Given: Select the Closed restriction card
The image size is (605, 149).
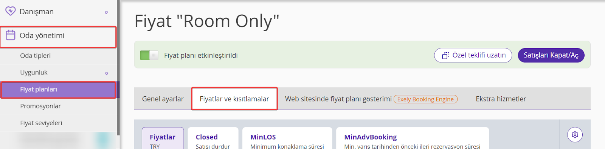Looking at the screenshot, I should [x=213, y=138].
